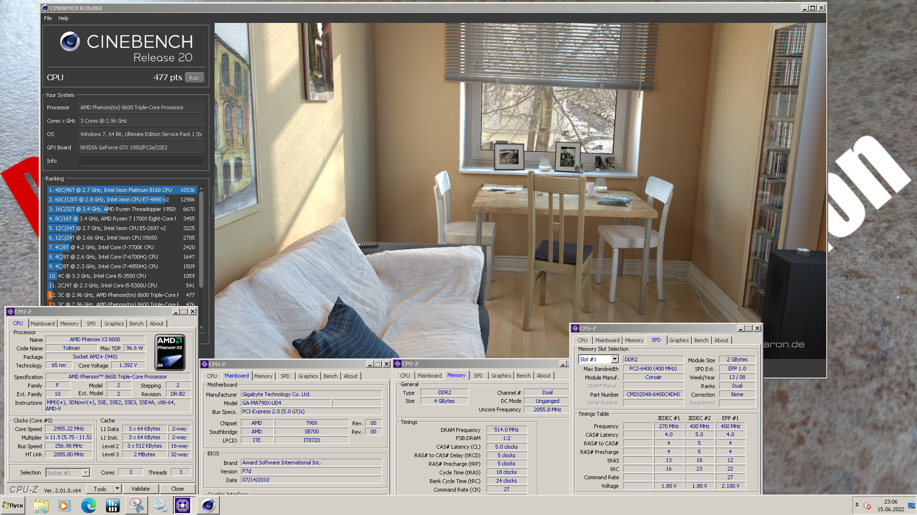The height and width of the screenshot is (515, 917).
Task: Open Microsoft Edge from the taskbar
Action: pyautogui.click(x=88, y=505)
